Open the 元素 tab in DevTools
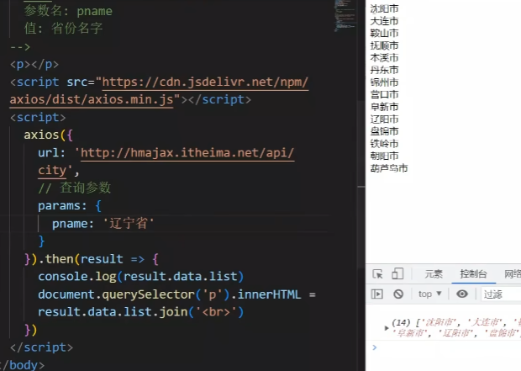 tap(434, 274)
